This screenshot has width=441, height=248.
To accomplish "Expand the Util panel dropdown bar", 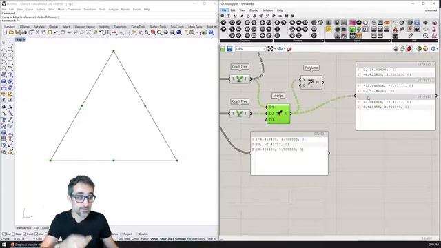I will coord(415,41).
